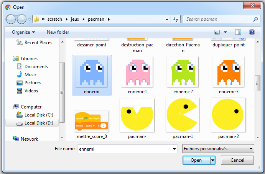Screen dimensions: 265x174
Task: Open the Open button's split arrow
Action: point(212,160)
